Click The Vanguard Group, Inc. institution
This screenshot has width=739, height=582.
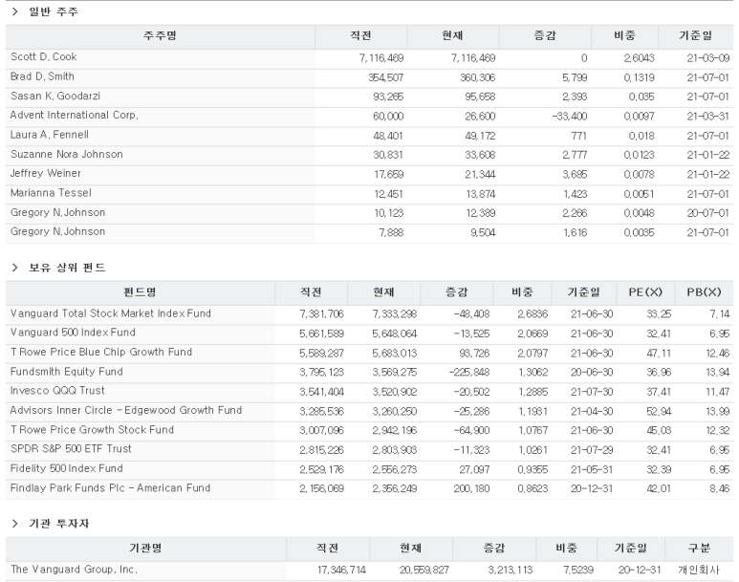click(74, 570)
